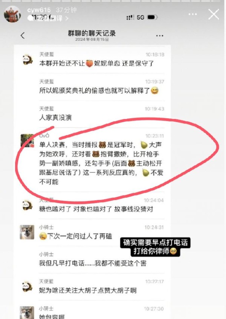The width and height of the screenshot is (226, 319).
Task: Close the story with the X icon
Action: [214, 14]
